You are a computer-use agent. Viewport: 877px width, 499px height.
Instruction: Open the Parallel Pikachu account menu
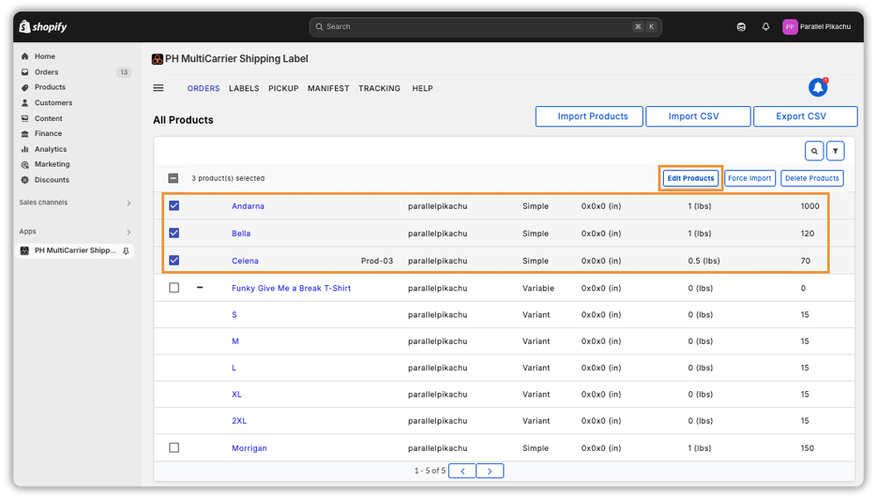point(816,26)
